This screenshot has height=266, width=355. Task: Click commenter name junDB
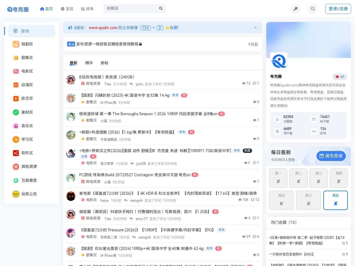(x=141, y=164)
